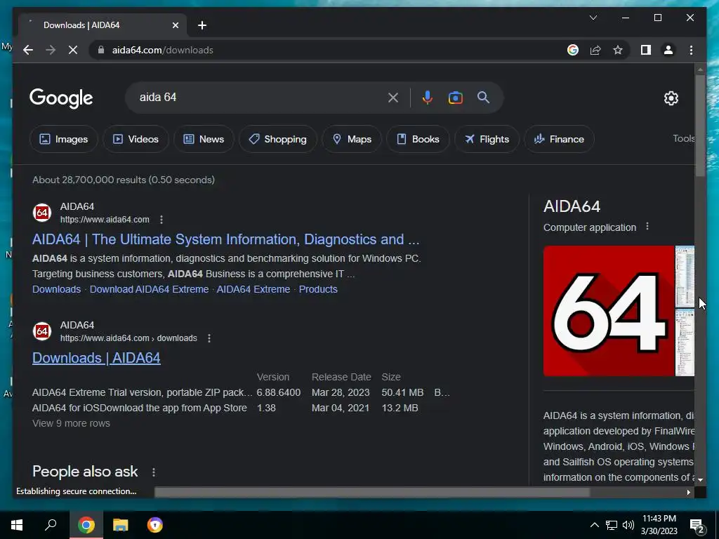Open the Downloads sitelink
Viewport: 719px width, 539px height.
(56, 289)
